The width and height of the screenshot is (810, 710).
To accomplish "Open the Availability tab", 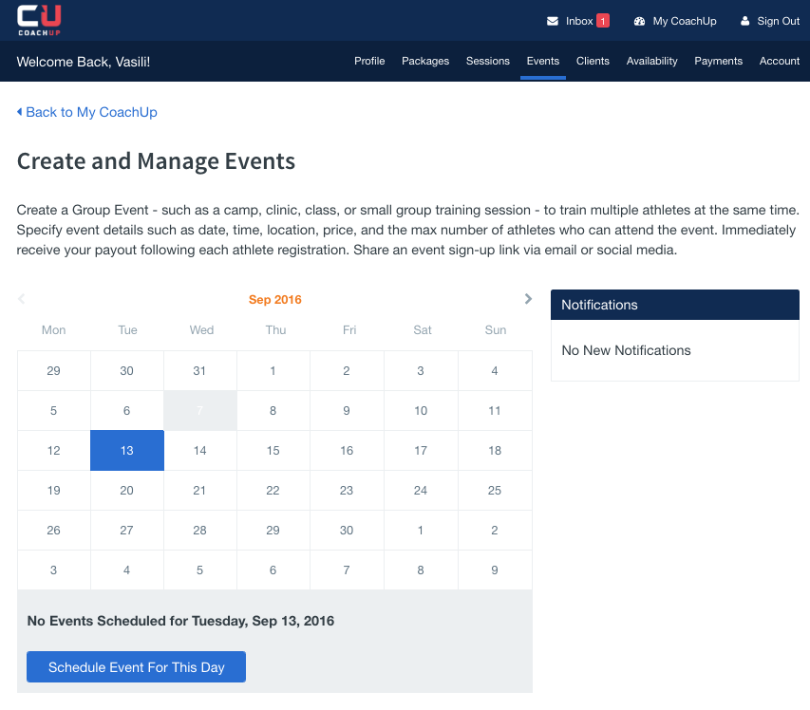I will (651, 61).
